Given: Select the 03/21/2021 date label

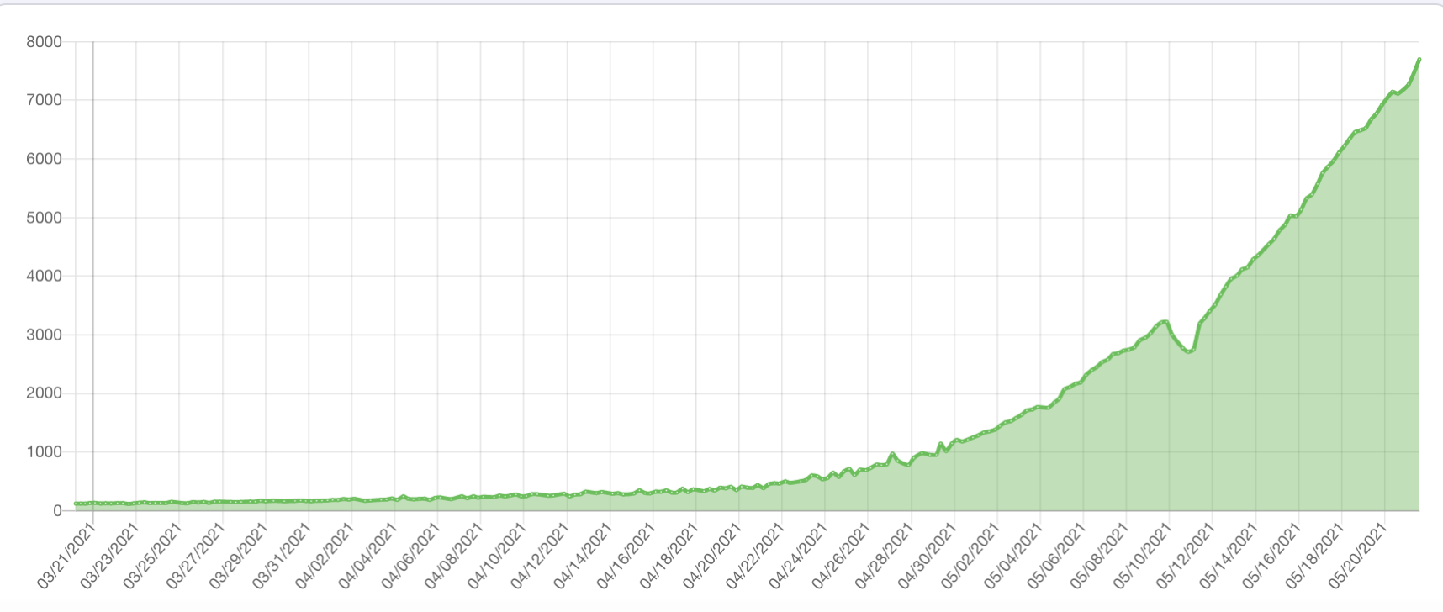Looking at the screenshot, I should pyautogui.click(x=69, y=555).
